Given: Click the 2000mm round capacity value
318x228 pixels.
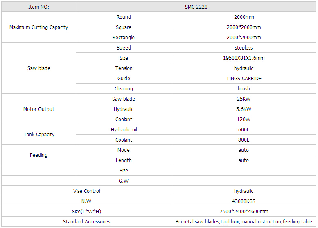Looking at the screenshot, I should [244, 17].
